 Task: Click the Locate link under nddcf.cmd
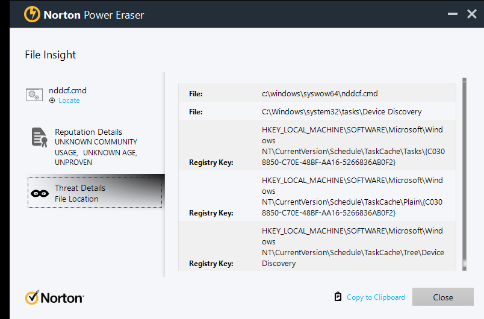[x=69, y=101]
